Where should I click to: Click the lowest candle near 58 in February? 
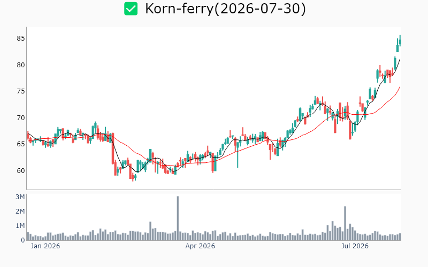133,177
